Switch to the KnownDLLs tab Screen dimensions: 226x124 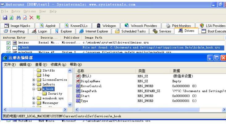click(x=76, y=26)
